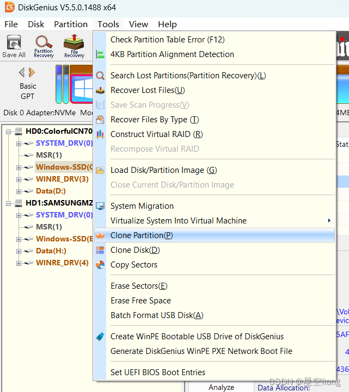Open the Disk menu
Viewport: 349px width, 392px height.
coord(36,24)
